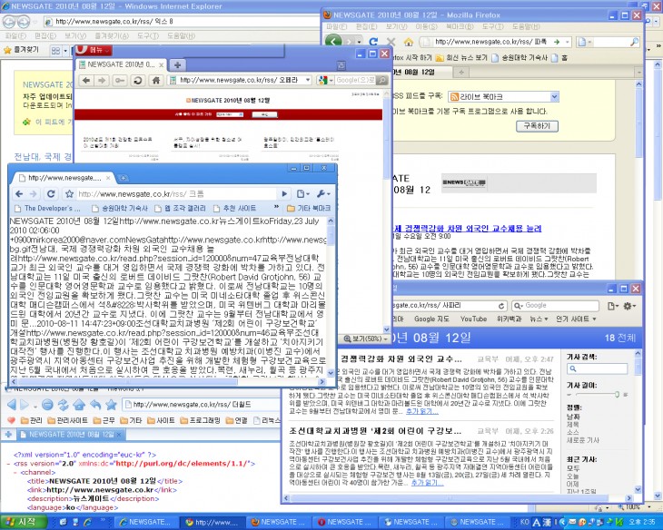Open 기타 북마크 folder in Chrome
The height and width of the screenshot is (530, 663).
click(x=309, y=208)
